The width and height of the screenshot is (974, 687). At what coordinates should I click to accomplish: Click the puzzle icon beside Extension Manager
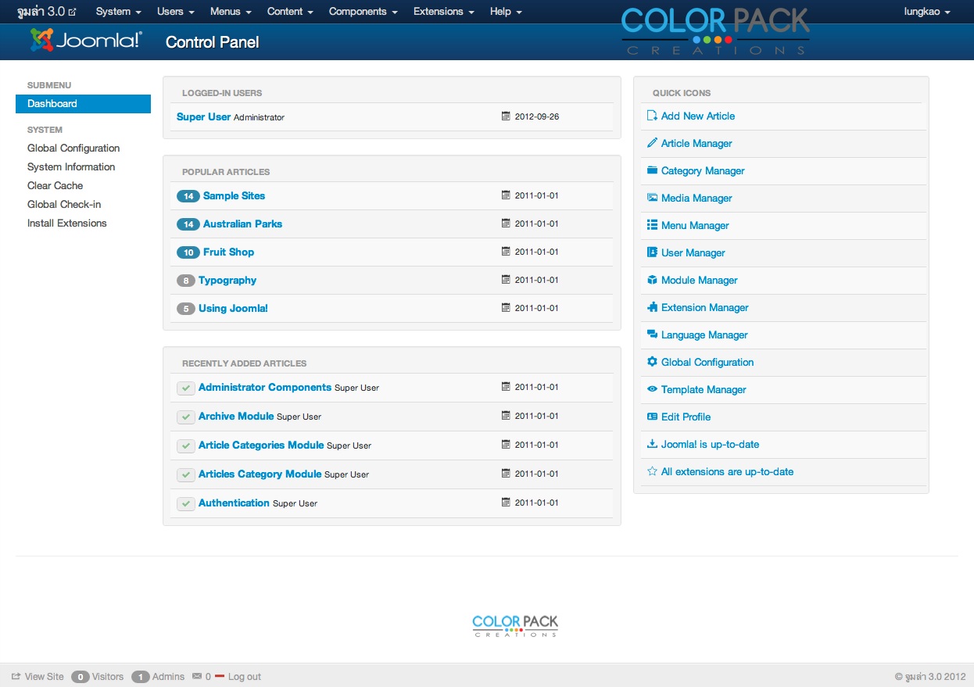[652, 307]
